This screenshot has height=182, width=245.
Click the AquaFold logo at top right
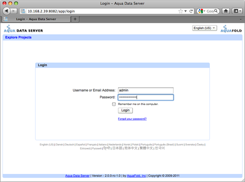coord(231,29)
